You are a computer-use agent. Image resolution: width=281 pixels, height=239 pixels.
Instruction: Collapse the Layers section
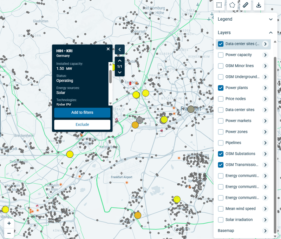[270, 33]
